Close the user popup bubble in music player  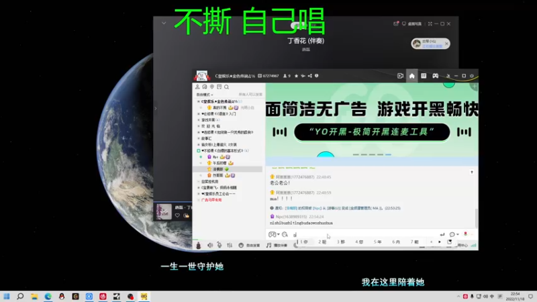point(446,44)
